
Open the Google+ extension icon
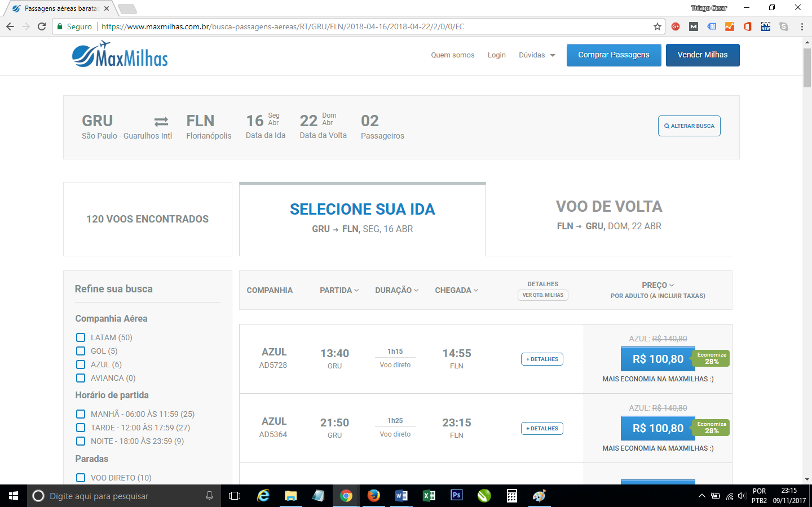click(x=676, y=26)
